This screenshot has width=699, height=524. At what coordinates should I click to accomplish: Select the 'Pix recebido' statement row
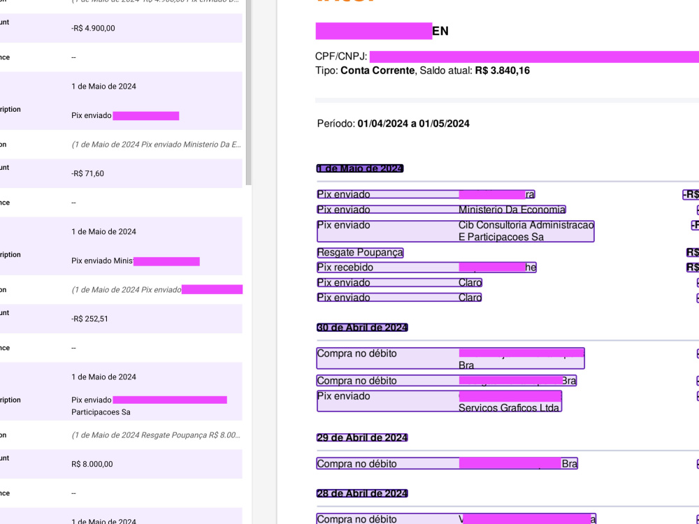(426, 268)
